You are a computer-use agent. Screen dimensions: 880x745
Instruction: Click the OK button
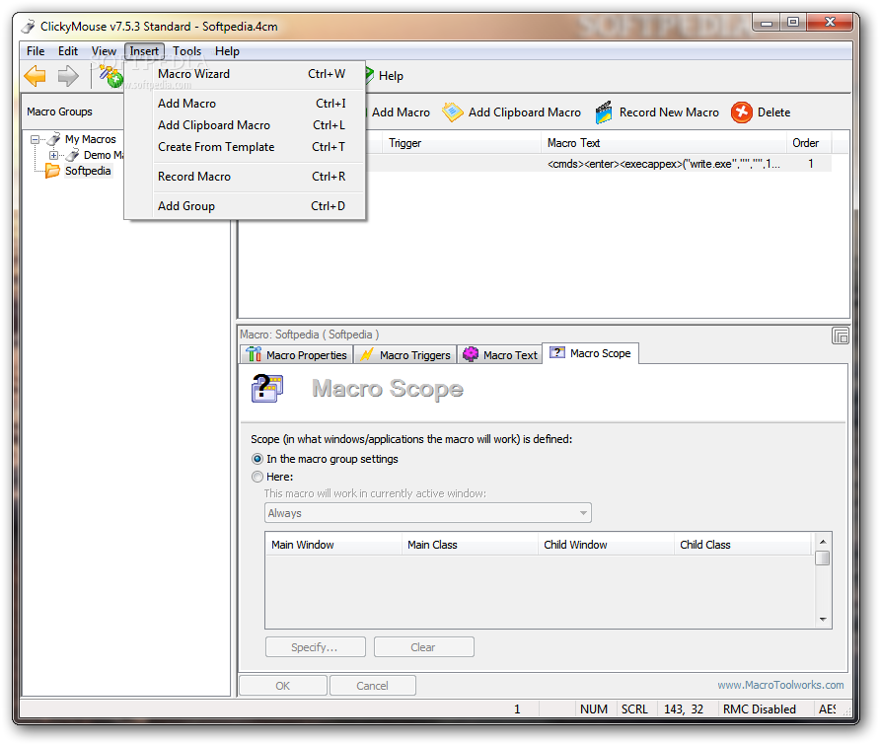pyautogui.click(x=283, y=686)
